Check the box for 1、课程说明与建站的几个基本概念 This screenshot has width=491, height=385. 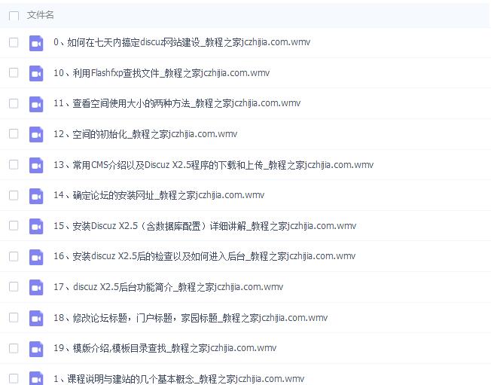pos(14,378)
